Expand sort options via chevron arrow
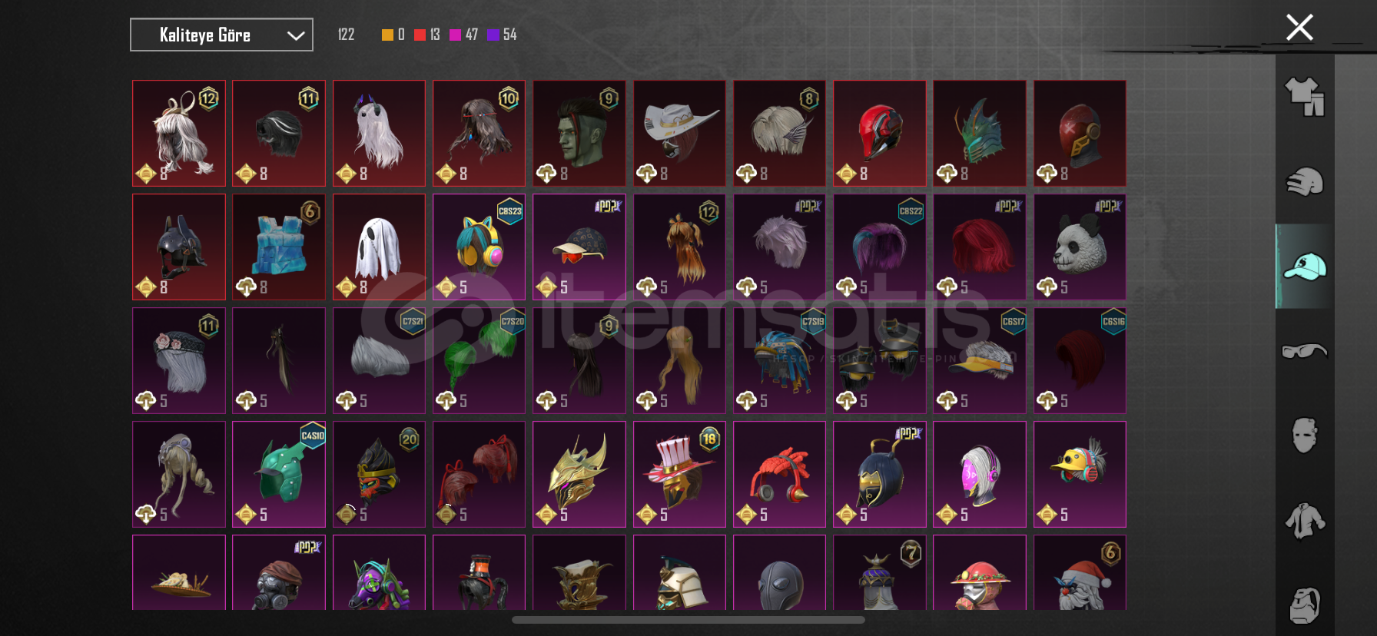Viewport: 1377px width, 636px height. click(296, 35)
